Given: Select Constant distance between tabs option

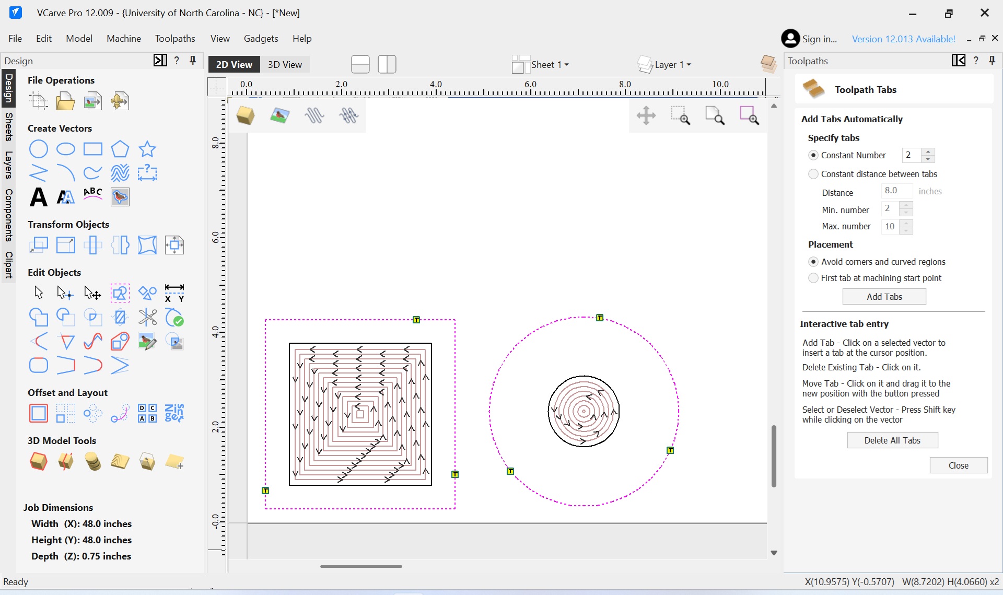Looking at the screenshot, I should (x=813, y=174).
